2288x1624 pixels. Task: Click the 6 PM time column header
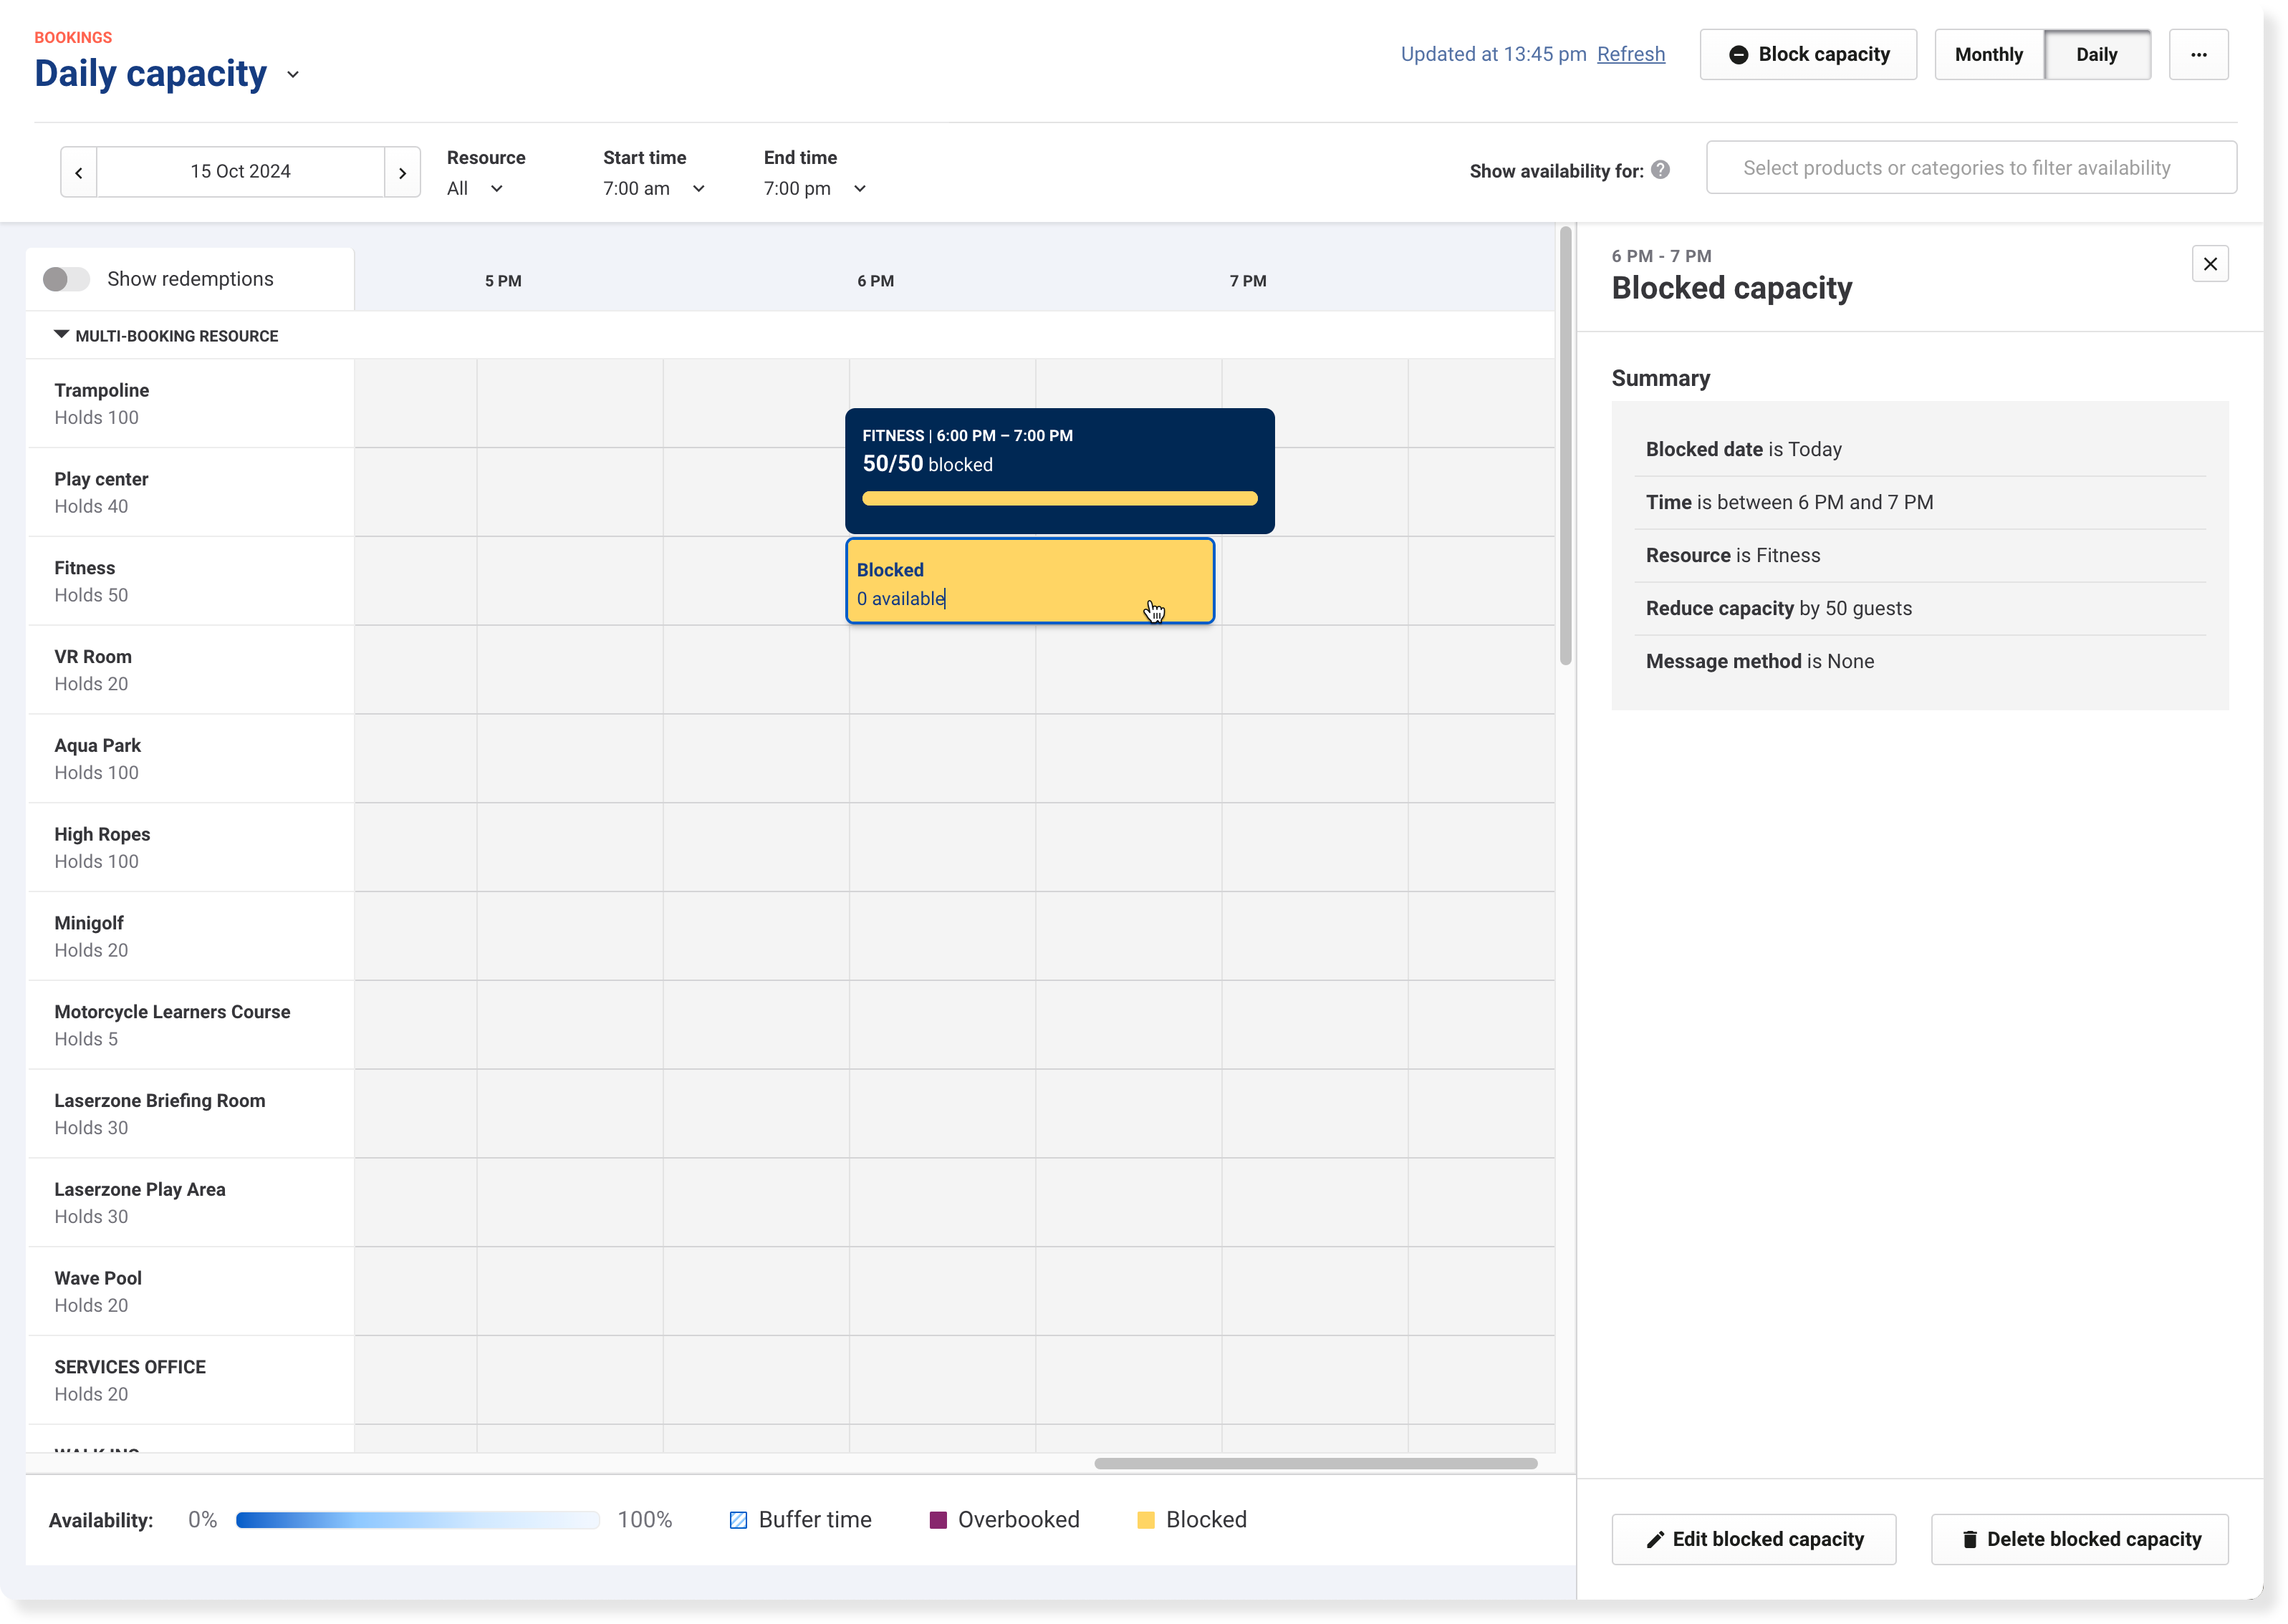point(875,281)
